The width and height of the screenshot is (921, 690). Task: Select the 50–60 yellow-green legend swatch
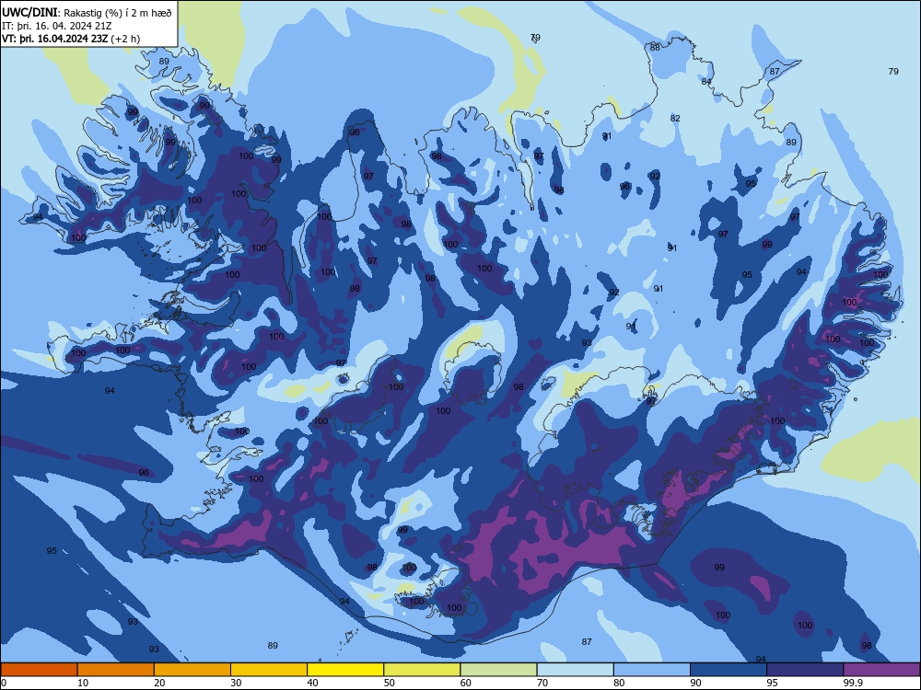[422, 670]
